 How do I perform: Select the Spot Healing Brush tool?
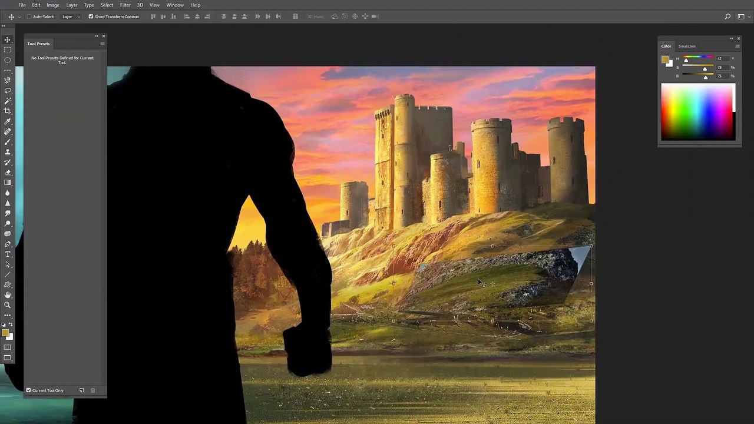coord(8,132)
